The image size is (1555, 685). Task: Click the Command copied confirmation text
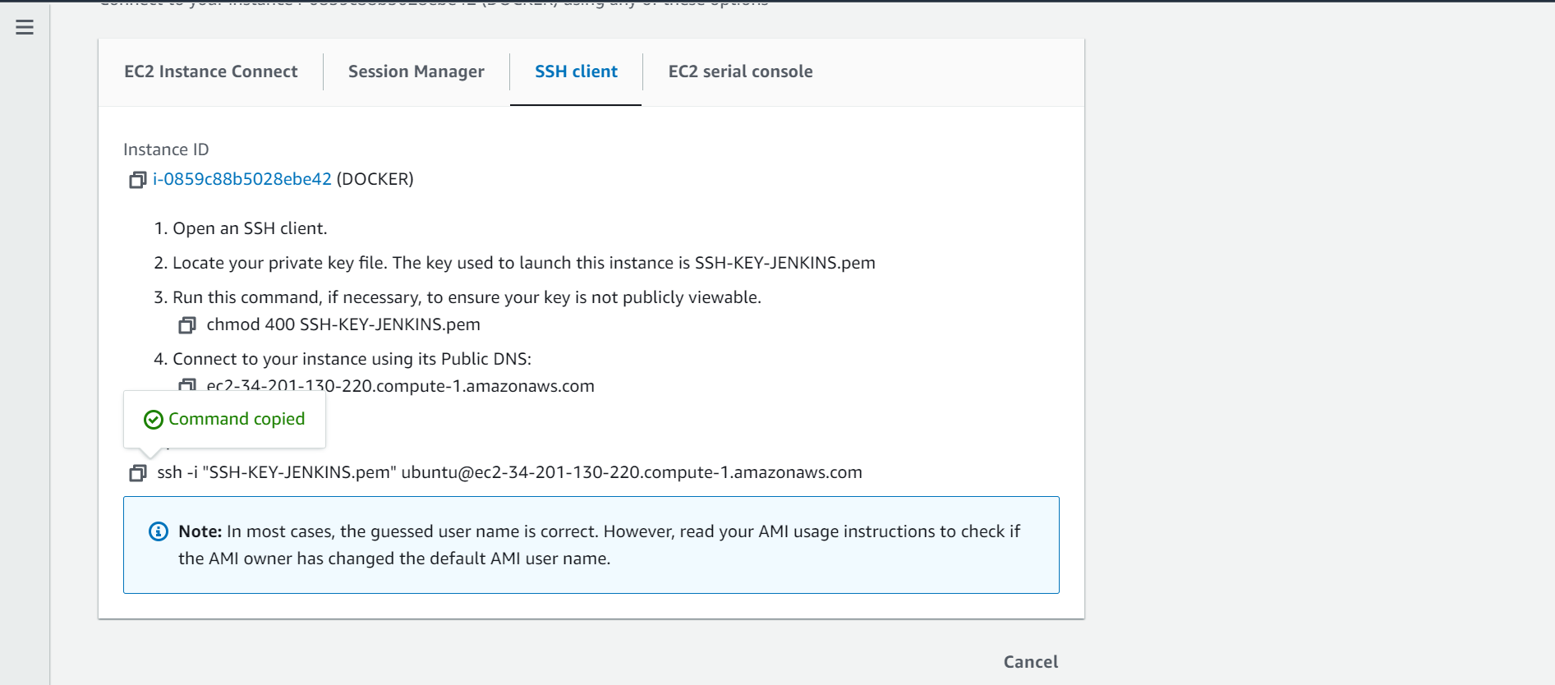click(x=237, y=419)
